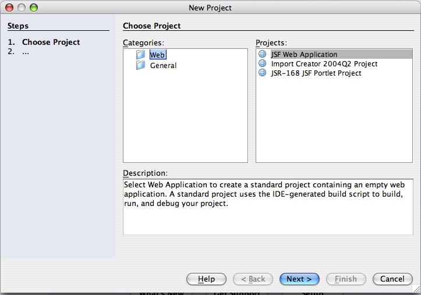Close the New Project window
Viewport: 421px width, 295px height.
pos(9,8)
